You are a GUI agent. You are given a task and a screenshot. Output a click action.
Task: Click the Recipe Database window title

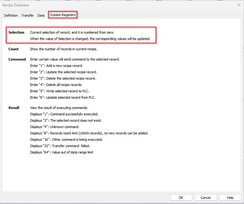pyautogui.click(x=16, y=5)
